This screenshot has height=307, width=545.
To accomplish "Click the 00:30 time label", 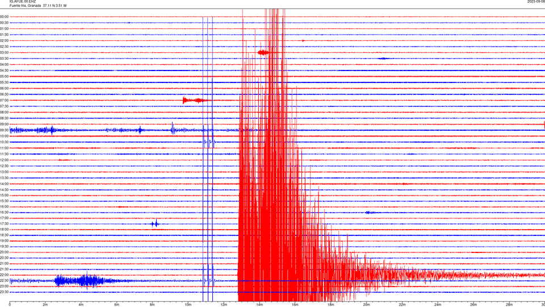I will click(4, 23).
